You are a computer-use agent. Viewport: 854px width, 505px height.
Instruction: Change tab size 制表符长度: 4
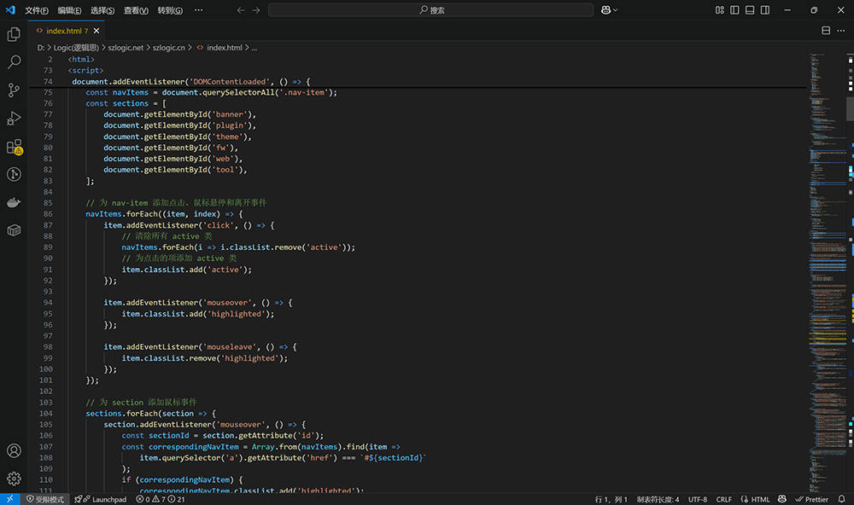point(658,499)
